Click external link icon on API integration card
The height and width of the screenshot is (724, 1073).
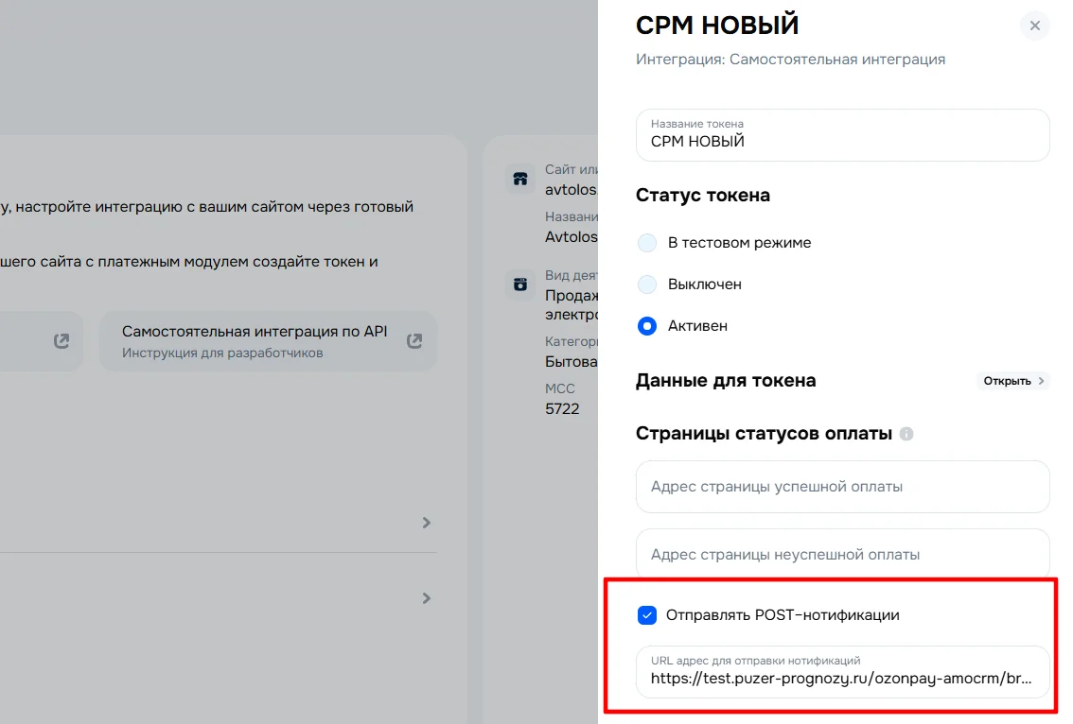pyautogui.click(x=414, y=341)
